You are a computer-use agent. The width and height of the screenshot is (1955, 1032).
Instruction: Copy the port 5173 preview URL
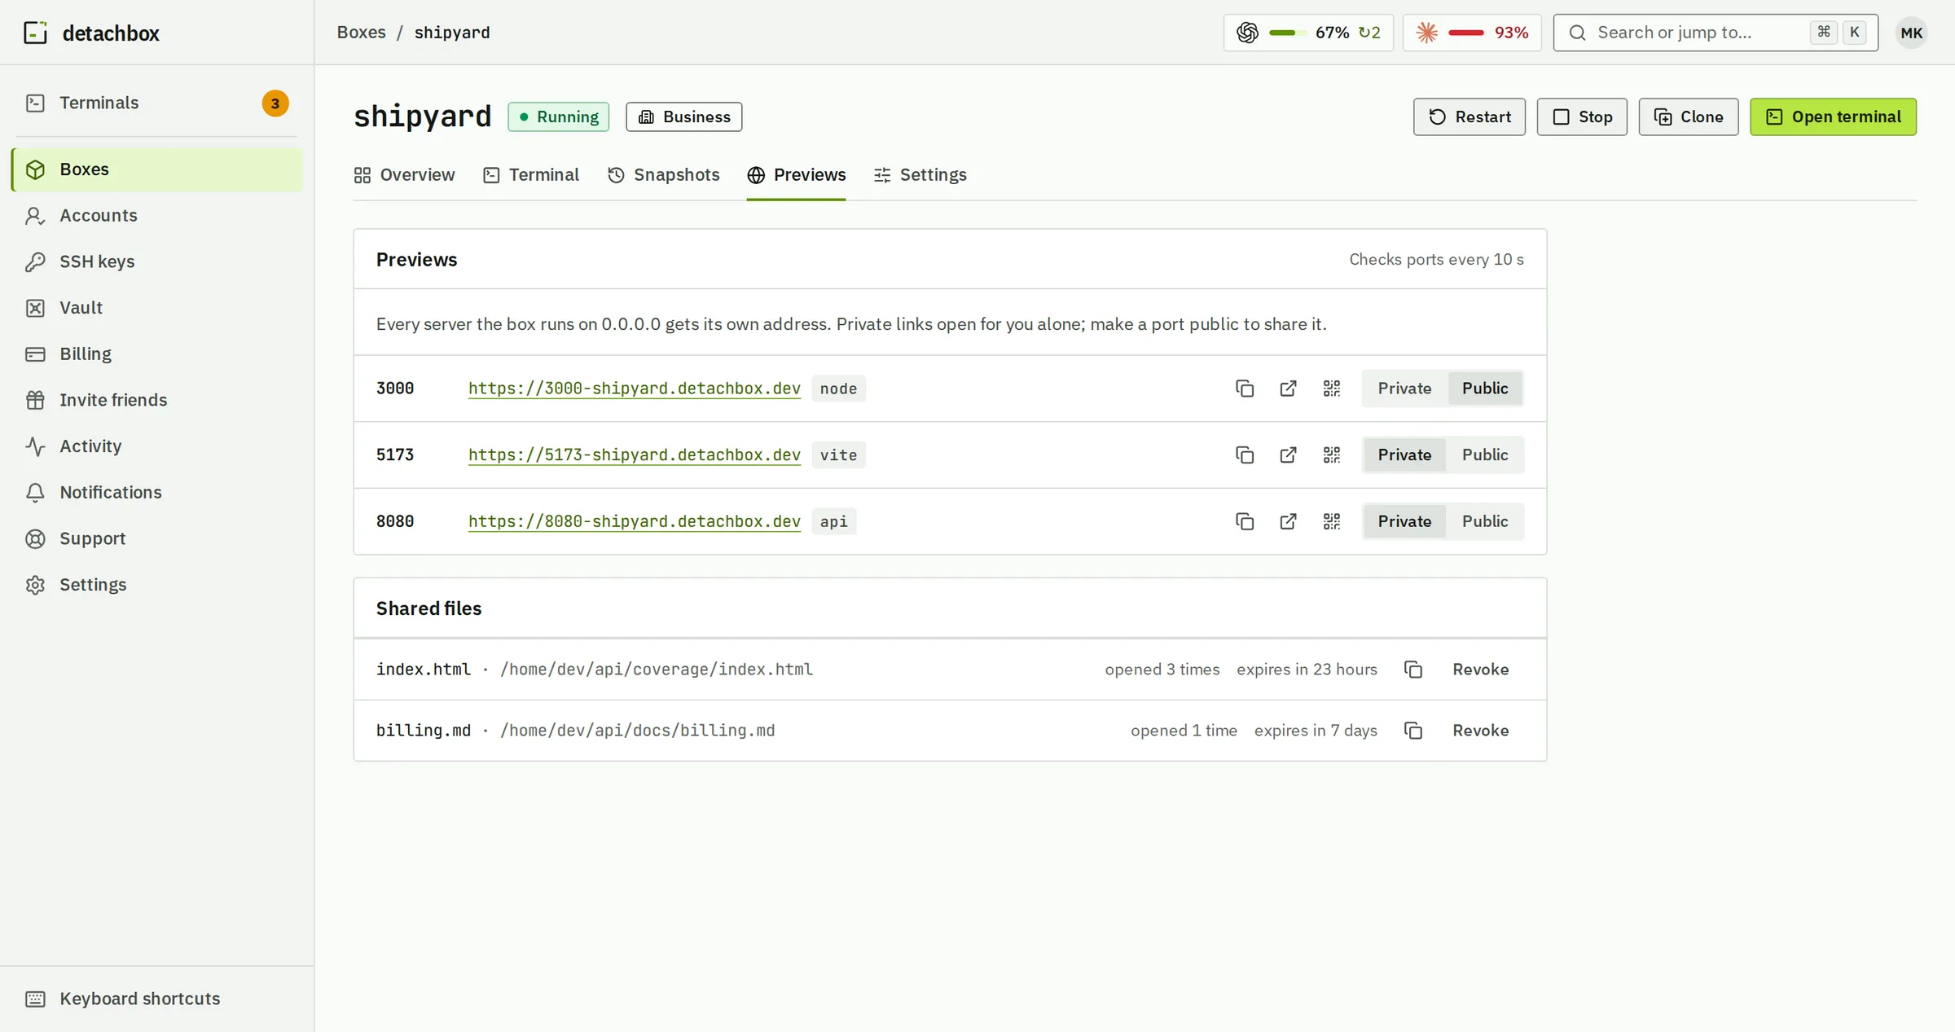tap(1244, 455)
